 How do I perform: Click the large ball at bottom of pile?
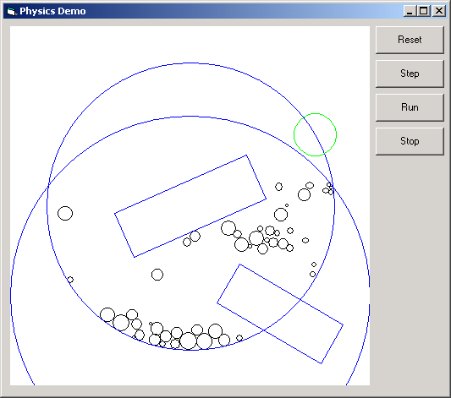coord(188,341)
